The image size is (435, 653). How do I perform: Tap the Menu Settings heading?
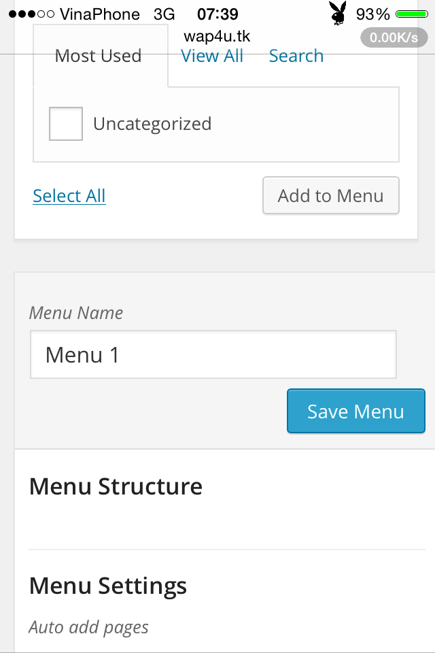click(108, 585)
